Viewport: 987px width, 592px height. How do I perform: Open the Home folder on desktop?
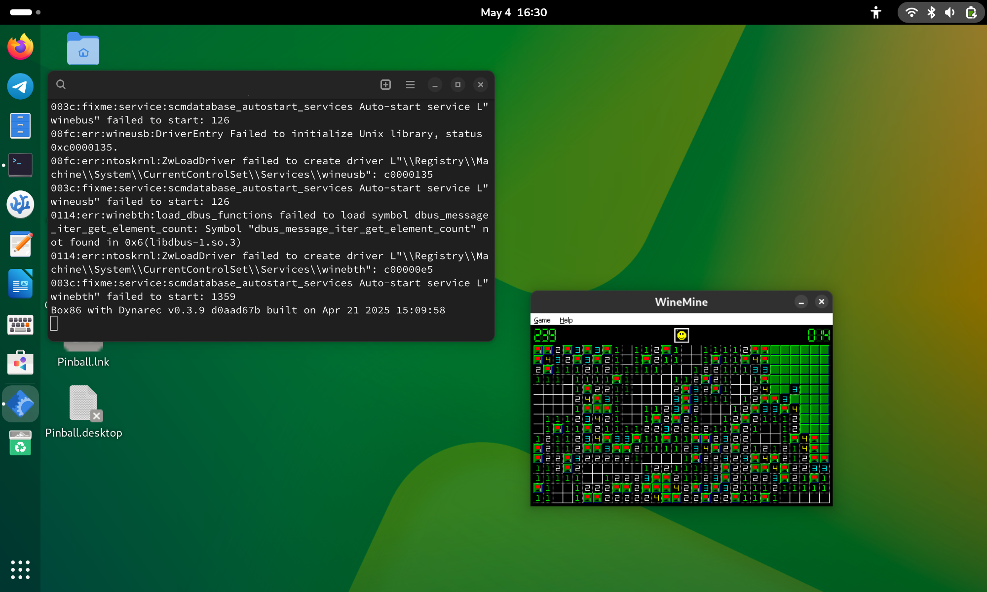coord(83,48)
